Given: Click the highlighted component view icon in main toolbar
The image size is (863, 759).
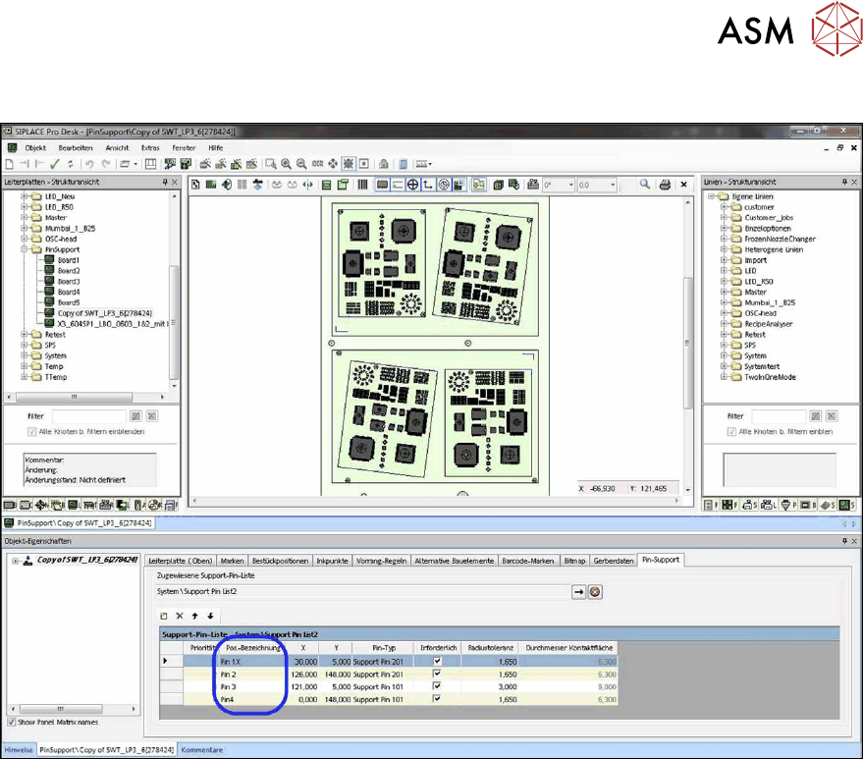Looking at the screenshot, I should click(349, 164).
